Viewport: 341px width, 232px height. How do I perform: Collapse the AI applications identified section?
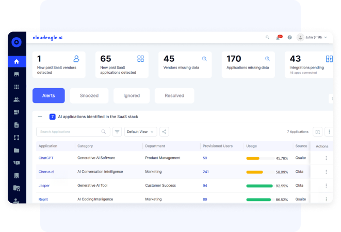pos(40,117)
